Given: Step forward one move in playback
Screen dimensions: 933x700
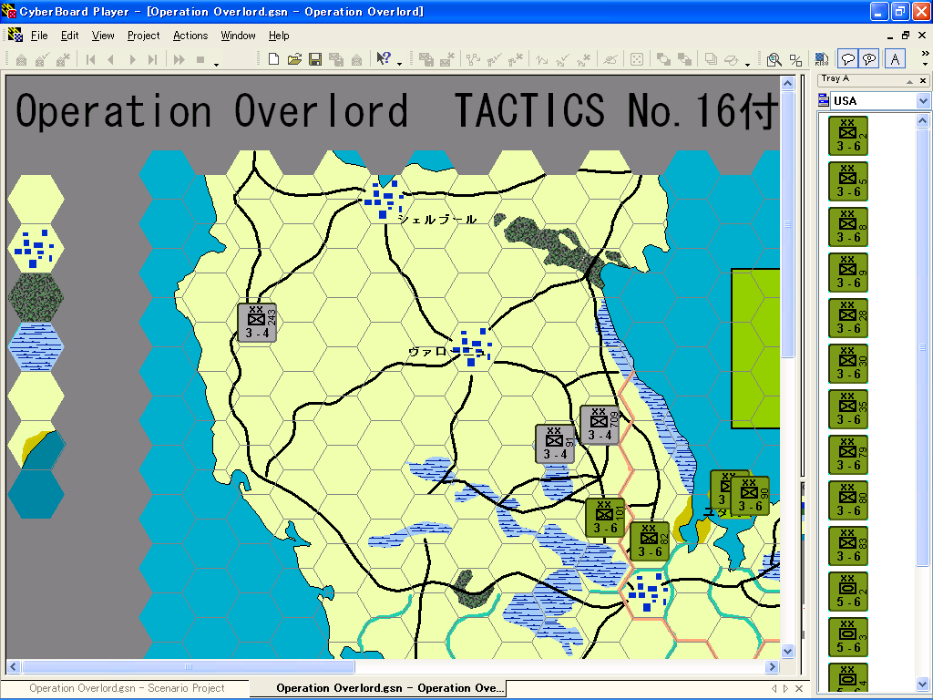Looking at the screenshot, I should pyautogui.click(x=132, y=59).
